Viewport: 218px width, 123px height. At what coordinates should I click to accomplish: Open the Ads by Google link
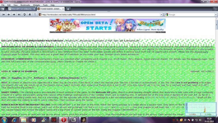(x=161, y=32)
